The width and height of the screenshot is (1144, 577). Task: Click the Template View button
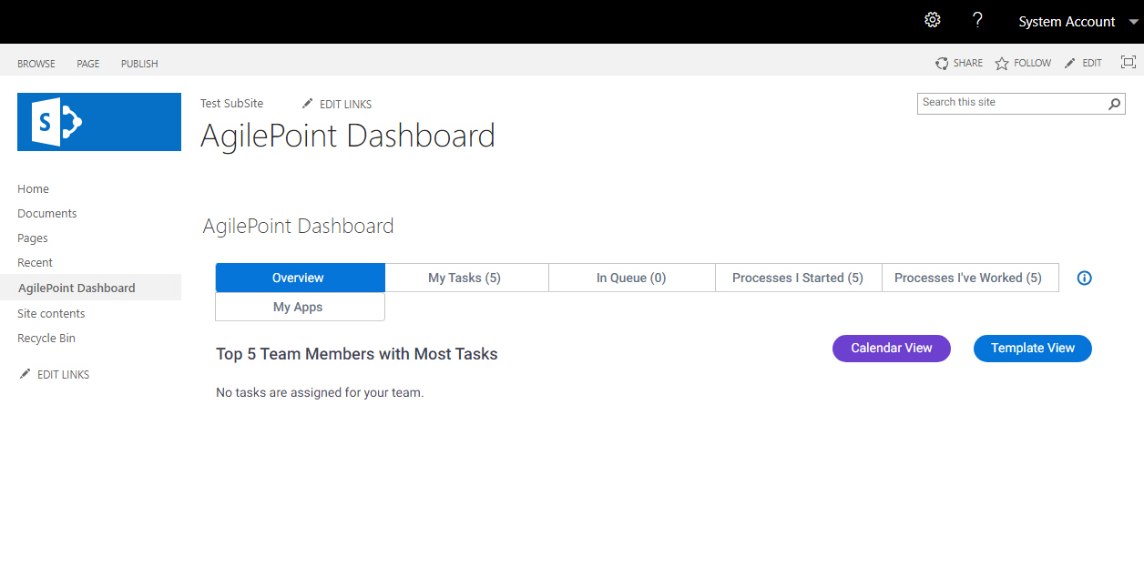1033,348
